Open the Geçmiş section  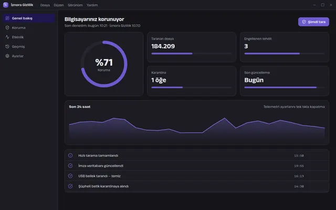click(29, 47)
